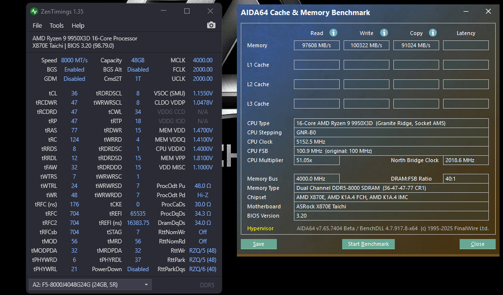Click the info icon next to Read
This screenshot has width=503, height=295.
pyautogui.click(x=333, y=33)
